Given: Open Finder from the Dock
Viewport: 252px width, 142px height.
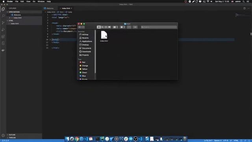Looking at the screenshot, I should coord(67,138).
